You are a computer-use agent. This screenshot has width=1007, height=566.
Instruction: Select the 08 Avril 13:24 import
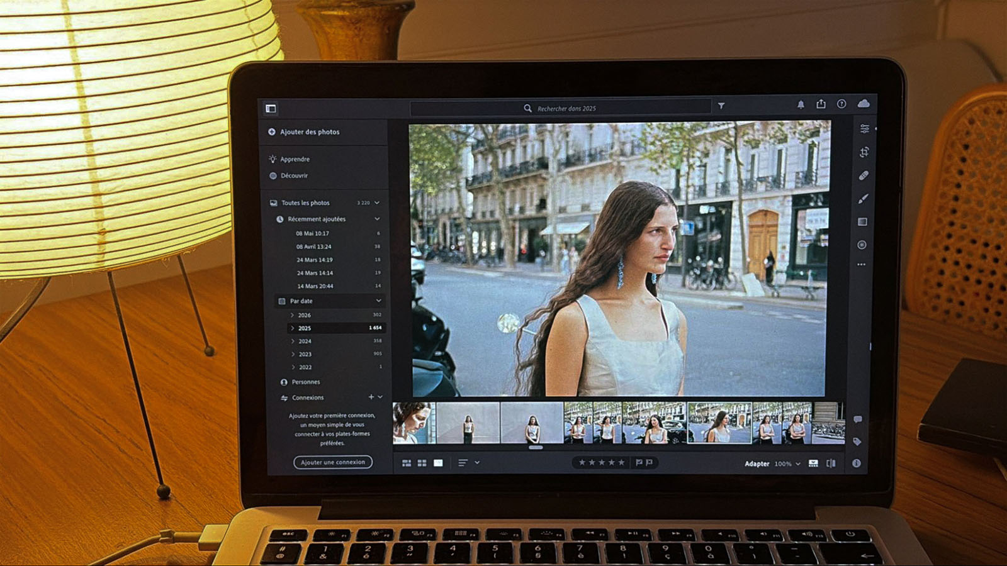[338, 247]
